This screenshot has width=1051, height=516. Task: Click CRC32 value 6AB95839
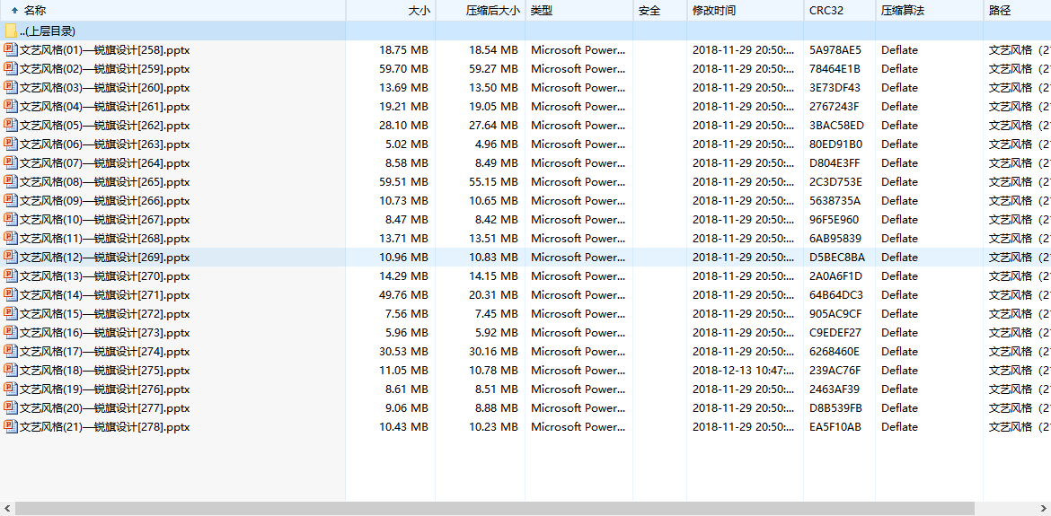(835, 238)
